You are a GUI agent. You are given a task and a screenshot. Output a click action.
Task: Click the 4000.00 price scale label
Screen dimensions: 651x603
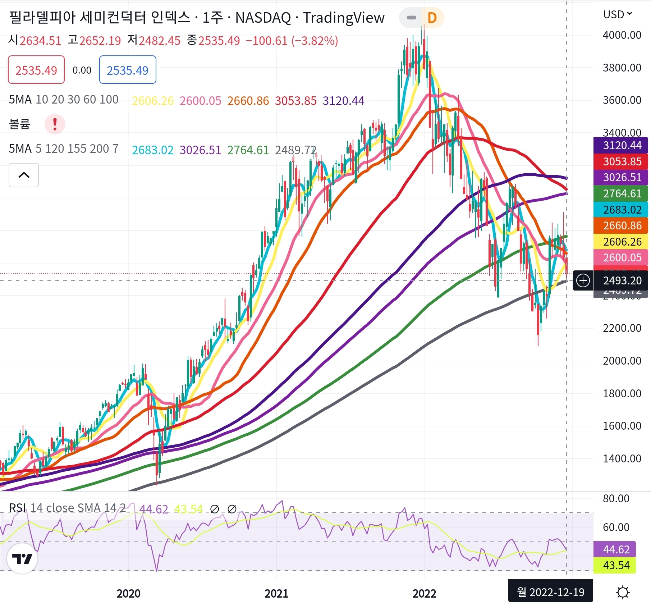pos(622,35)
